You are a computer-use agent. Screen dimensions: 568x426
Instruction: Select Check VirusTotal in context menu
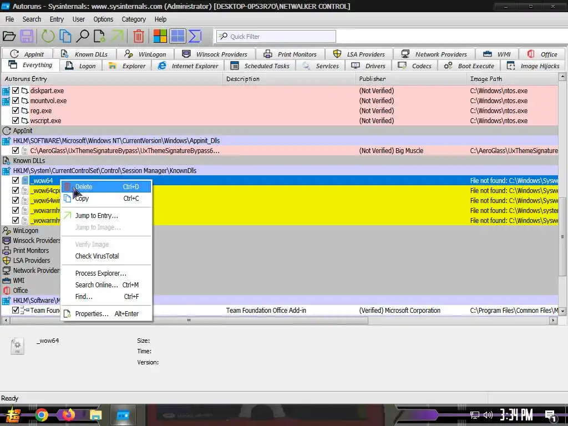[106, 256]
